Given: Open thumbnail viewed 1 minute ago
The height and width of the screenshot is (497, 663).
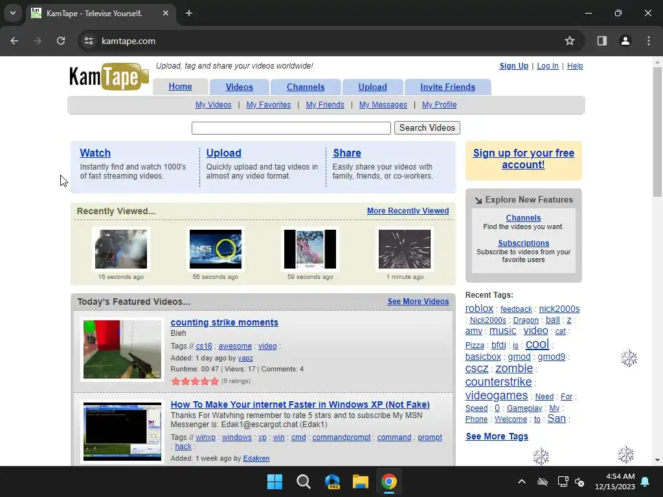Looking at the screenshot, I should click(x=405, y=249).
